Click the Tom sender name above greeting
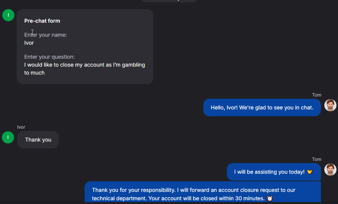The image size is (338, 204). pos(316,95)
